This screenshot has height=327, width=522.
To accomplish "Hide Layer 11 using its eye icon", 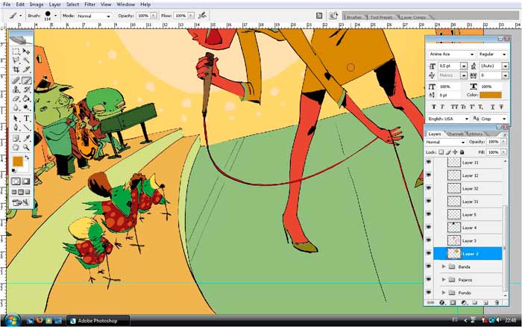I will click(x=428, y=162).
